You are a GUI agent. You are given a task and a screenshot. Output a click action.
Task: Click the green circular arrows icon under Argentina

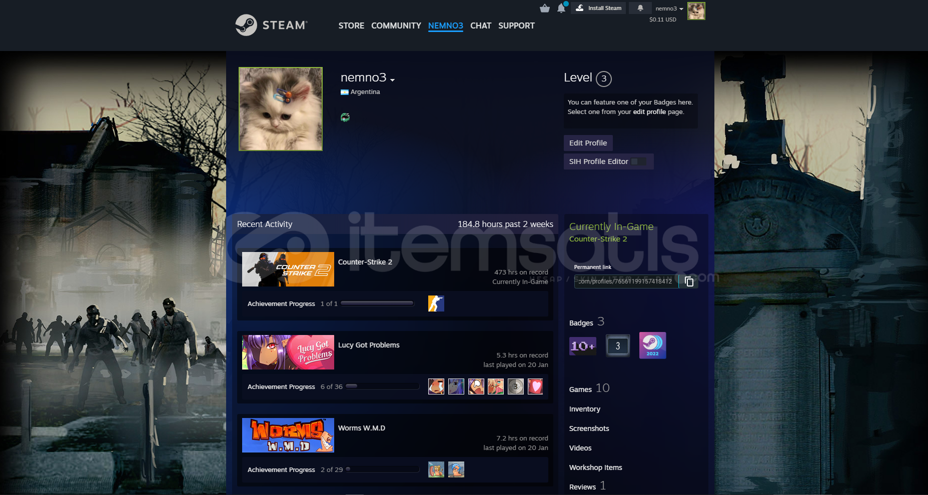pos(345,117)
